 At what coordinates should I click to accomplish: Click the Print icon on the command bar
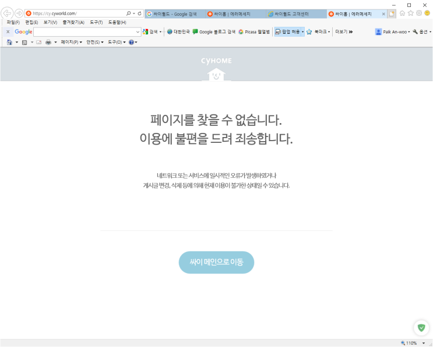point(48,42)
